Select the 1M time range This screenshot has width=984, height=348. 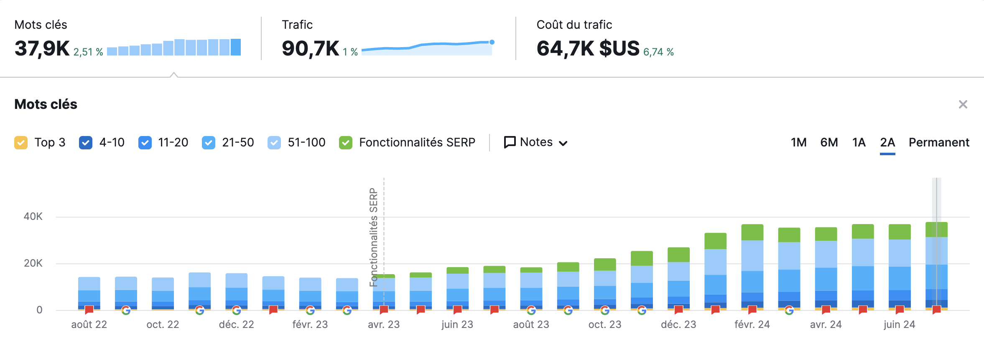[x=798, y=143]
